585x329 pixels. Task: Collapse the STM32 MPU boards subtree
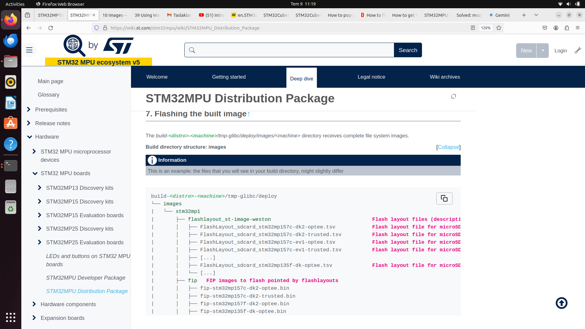click(x=35, y=173)
